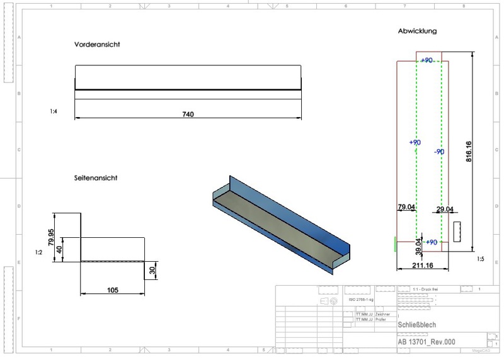Click the Seitenansicht view label
This screenshot has height=358, width=504.
coord(96,178)
